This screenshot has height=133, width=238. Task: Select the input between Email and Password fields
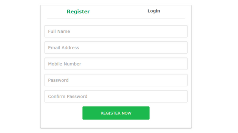(x=116, y=64)
